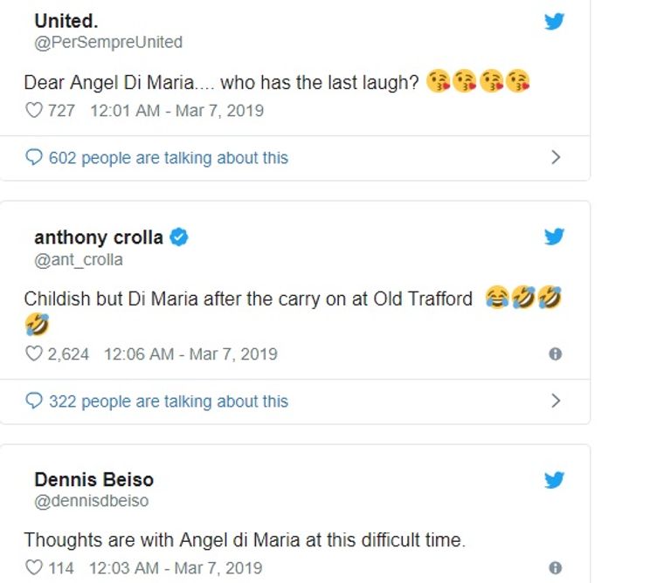Like anthony crolla's tweet via heart icon

point(33,354)
